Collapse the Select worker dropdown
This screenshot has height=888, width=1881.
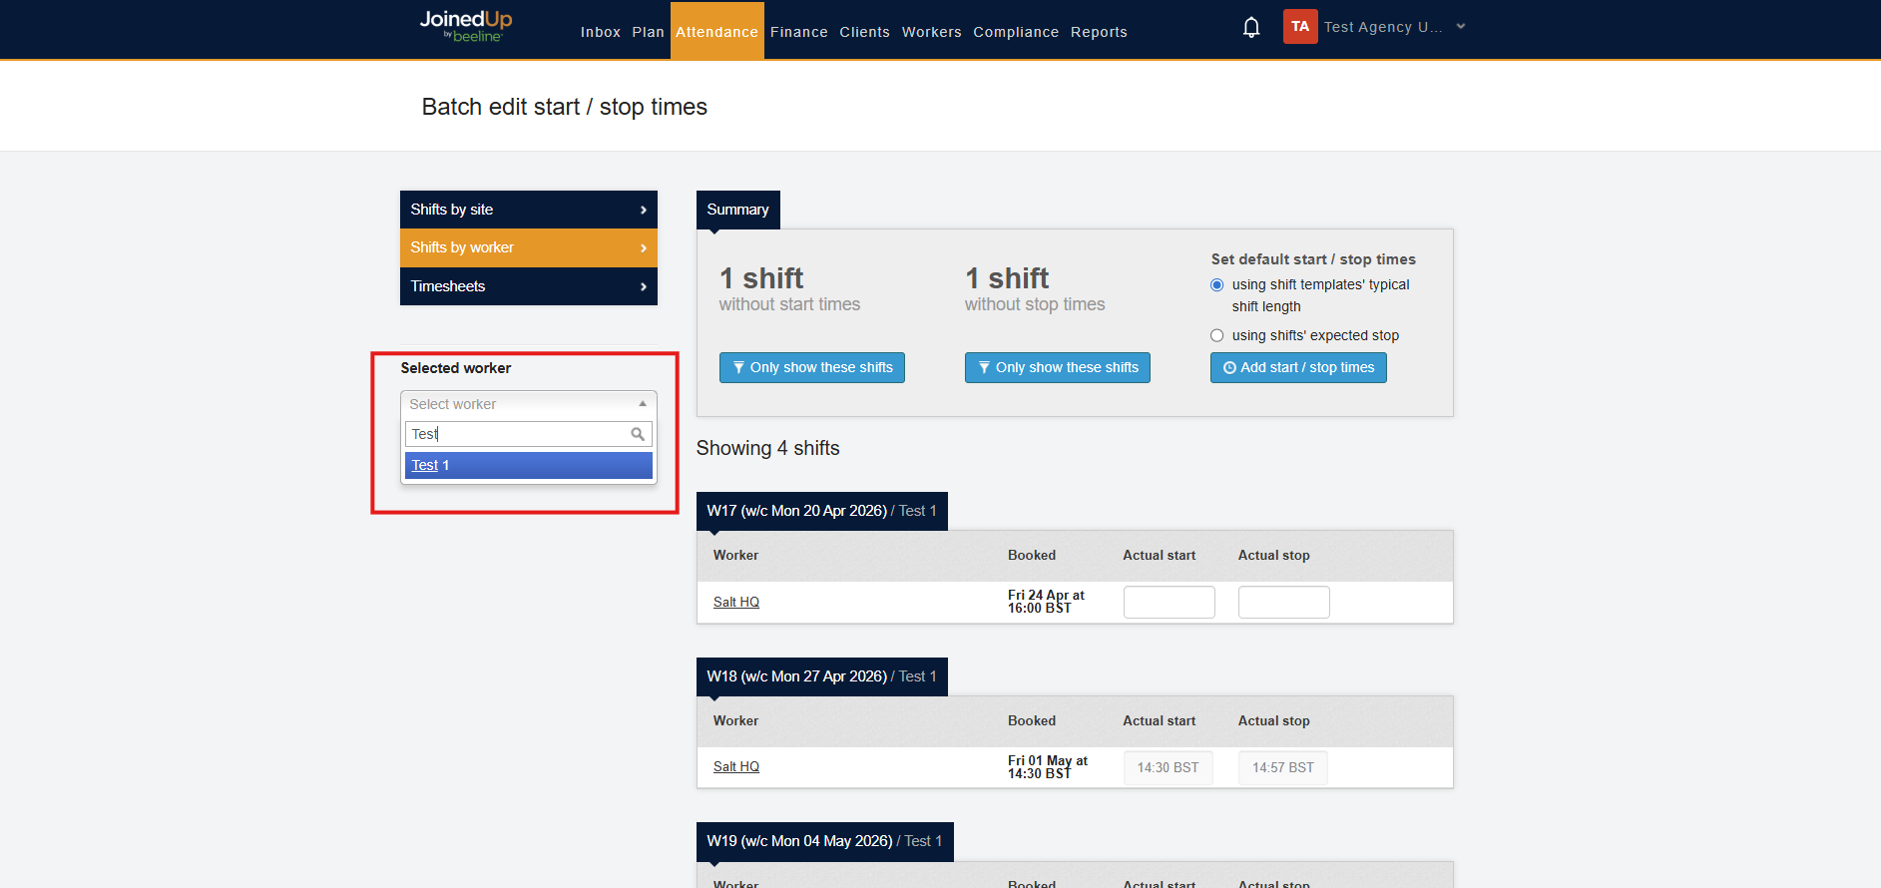tap(529, 404)
